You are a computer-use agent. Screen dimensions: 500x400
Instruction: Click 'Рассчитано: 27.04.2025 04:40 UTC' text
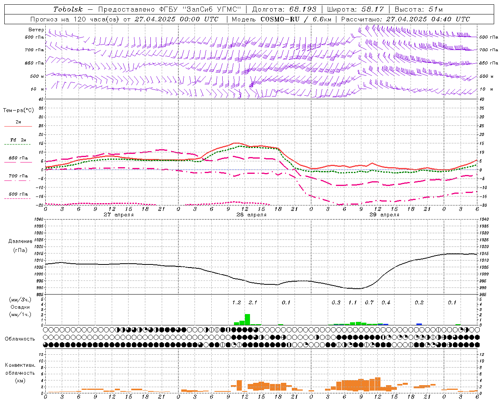(x=406, y=19)
